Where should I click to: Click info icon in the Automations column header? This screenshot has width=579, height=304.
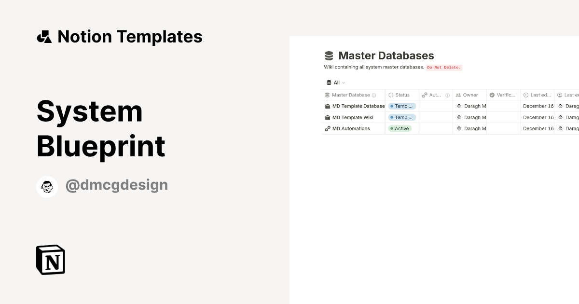(447, 96)
